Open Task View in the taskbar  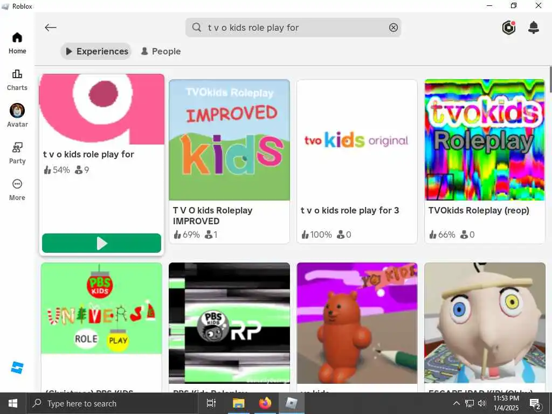click(211, 403)
